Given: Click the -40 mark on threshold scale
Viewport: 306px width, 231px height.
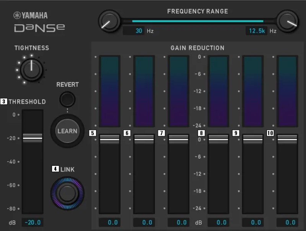Looking at the screenshot, I should pos(11,162).
